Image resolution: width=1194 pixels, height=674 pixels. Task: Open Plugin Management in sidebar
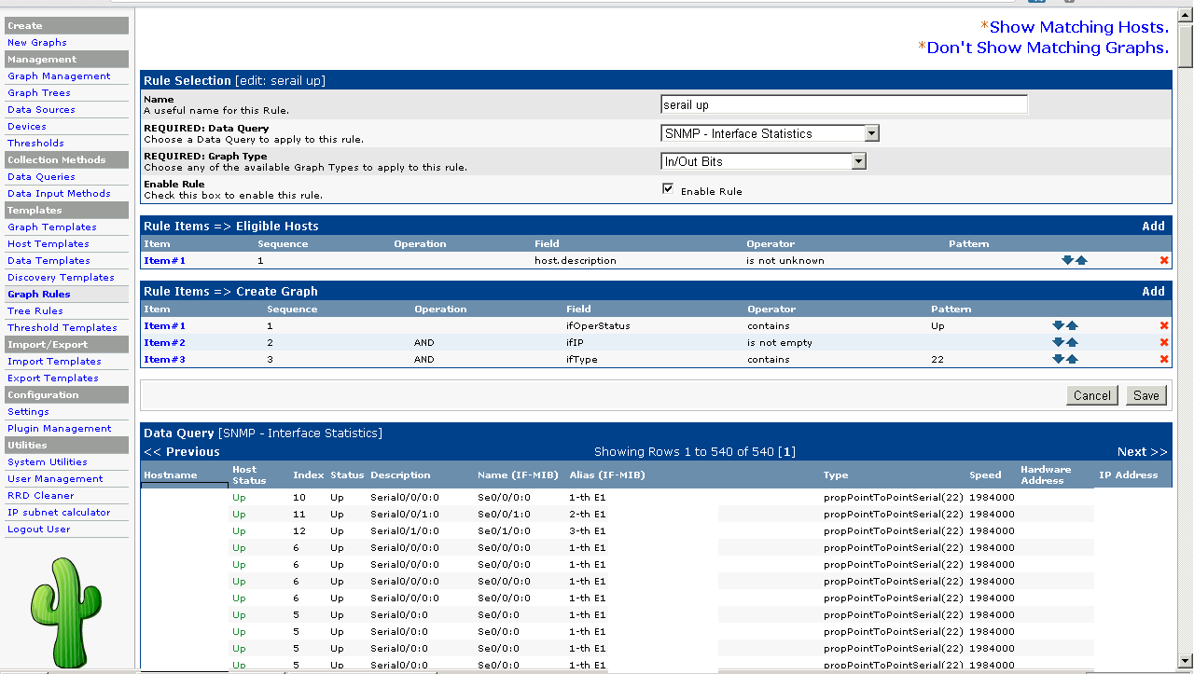pyautogui.click(x=60, y=429)
